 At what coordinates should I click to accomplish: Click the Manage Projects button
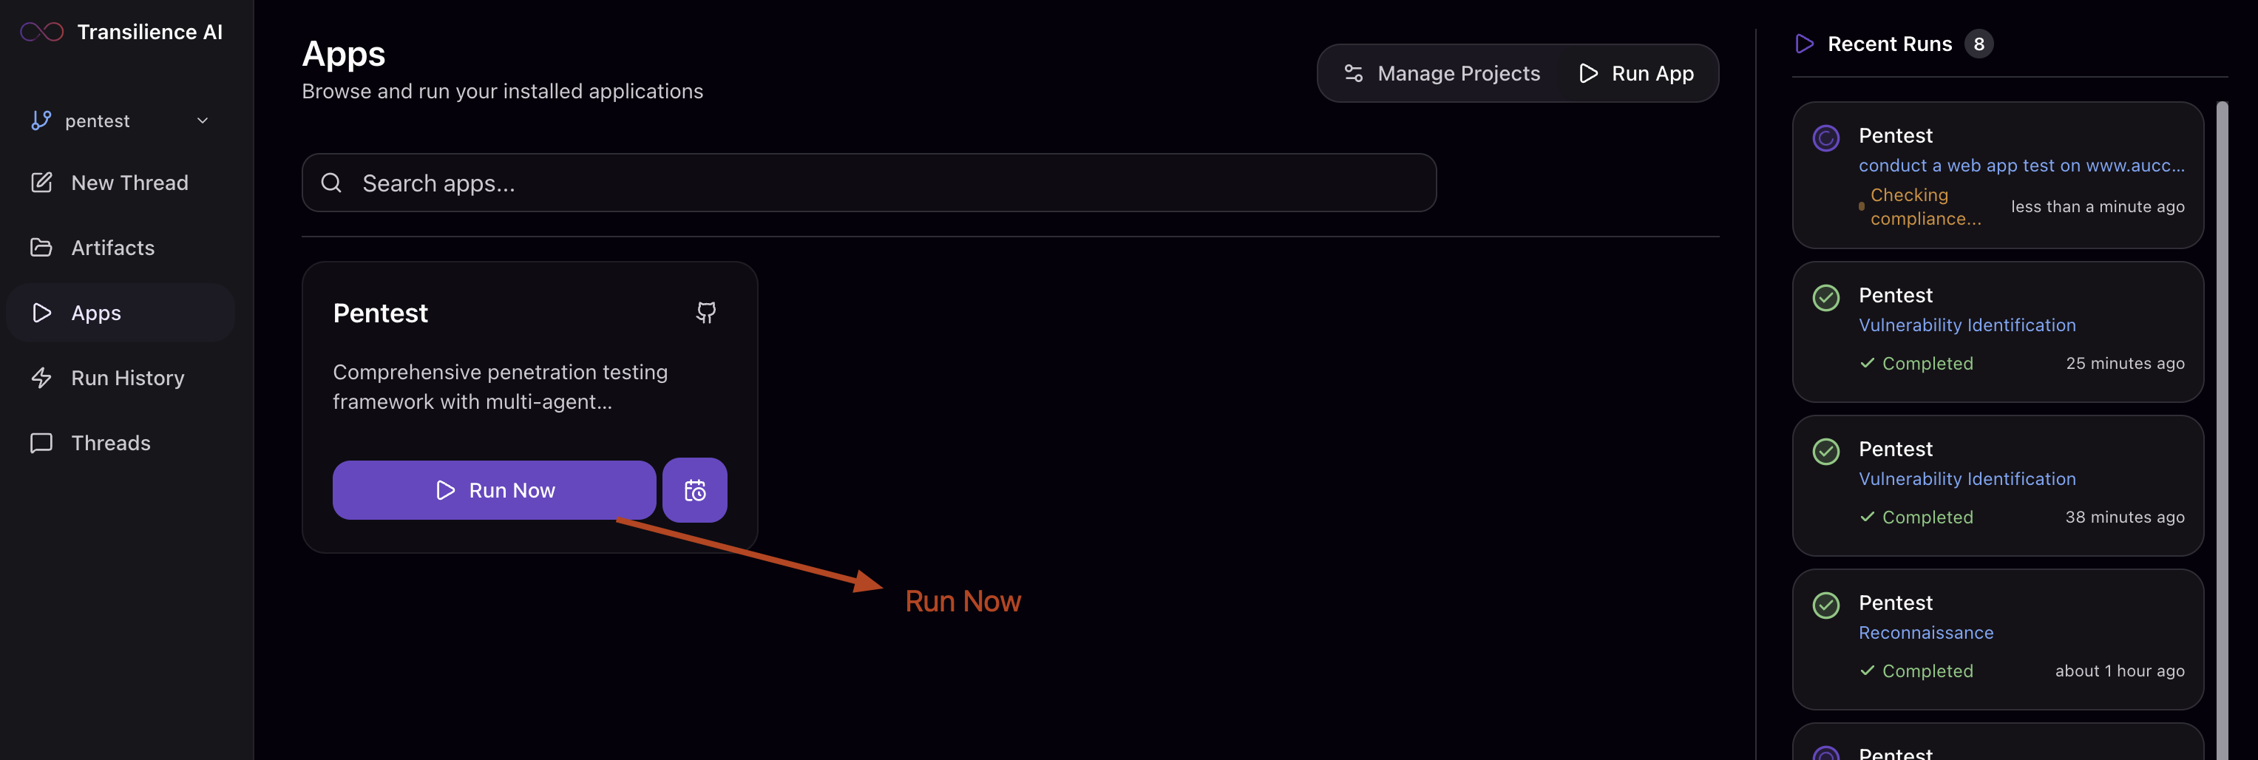(x=1442, y=72)
